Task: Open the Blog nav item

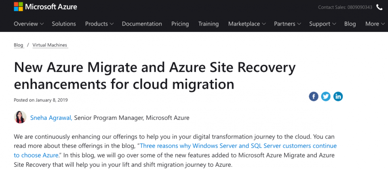Action: 350,24
